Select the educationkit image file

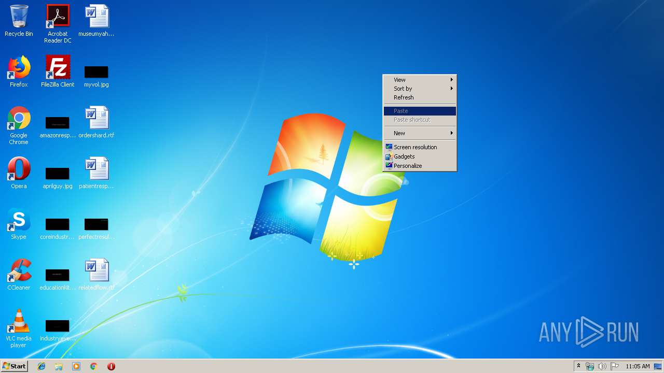[x=58, y=279]
